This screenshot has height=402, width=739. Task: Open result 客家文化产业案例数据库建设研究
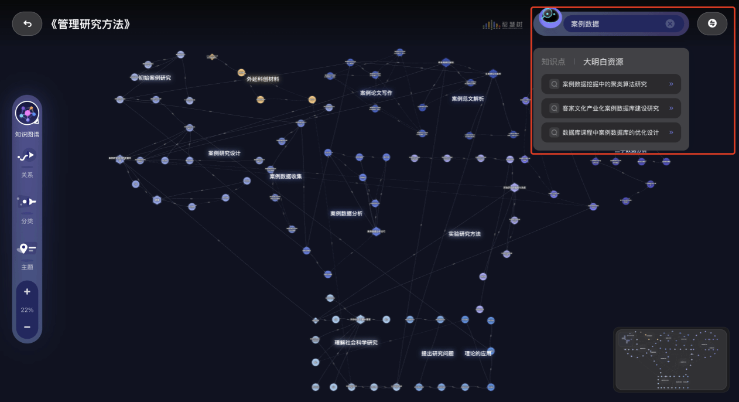point(610,108)
